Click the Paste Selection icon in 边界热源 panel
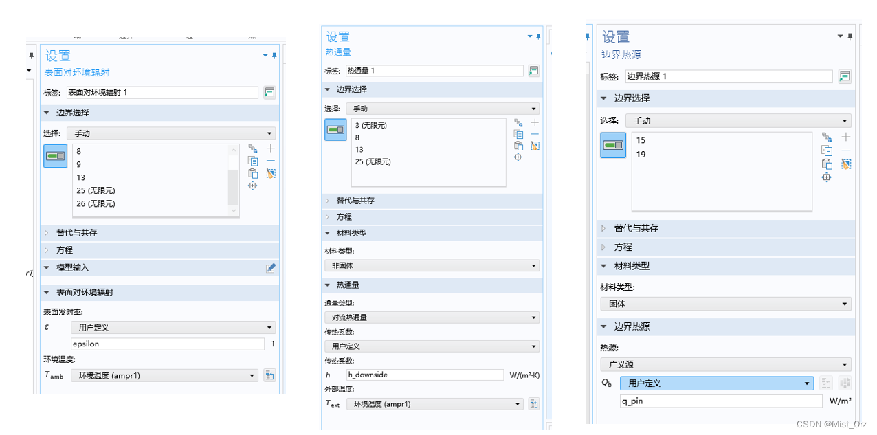This screenshot has width=877, height=435. tap(828, 164)
